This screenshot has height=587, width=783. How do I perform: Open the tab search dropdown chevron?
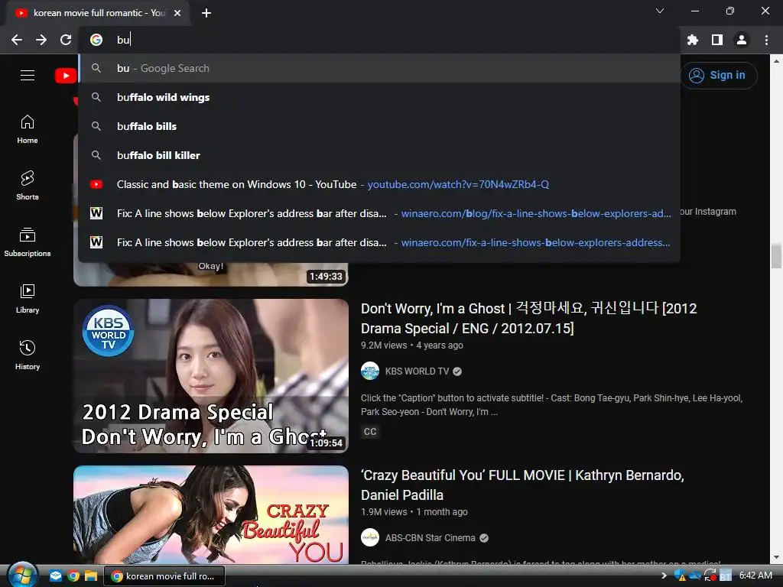point(660,11)
